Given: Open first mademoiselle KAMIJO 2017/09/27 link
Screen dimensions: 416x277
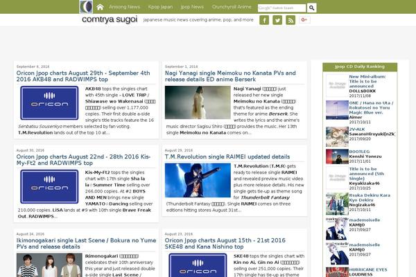Looking at the screenshot, I should (x=364, y=220).
